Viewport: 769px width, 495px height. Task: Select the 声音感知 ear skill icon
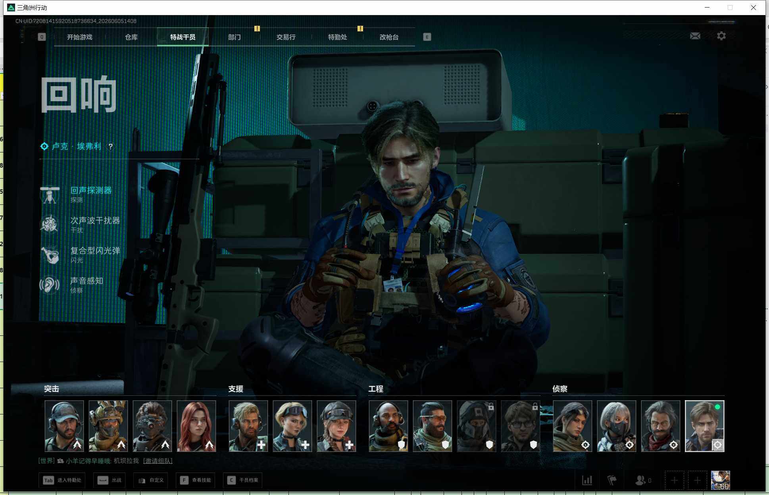(50, 285)
